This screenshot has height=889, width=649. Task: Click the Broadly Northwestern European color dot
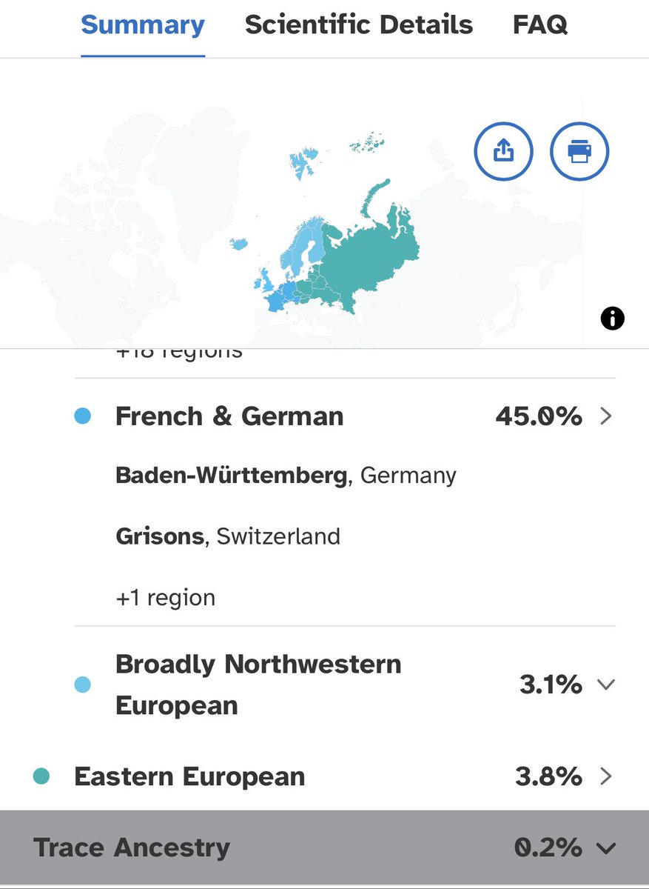point(83,685)
